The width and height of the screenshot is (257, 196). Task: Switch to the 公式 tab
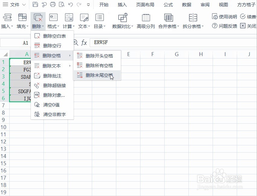168,5
